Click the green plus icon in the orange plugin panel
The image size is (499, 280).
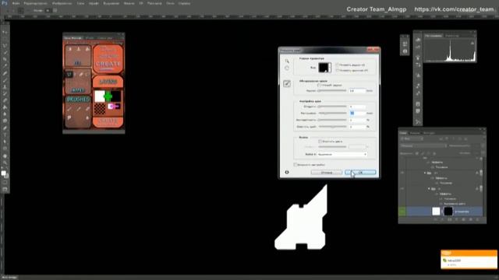pos(108,96)
